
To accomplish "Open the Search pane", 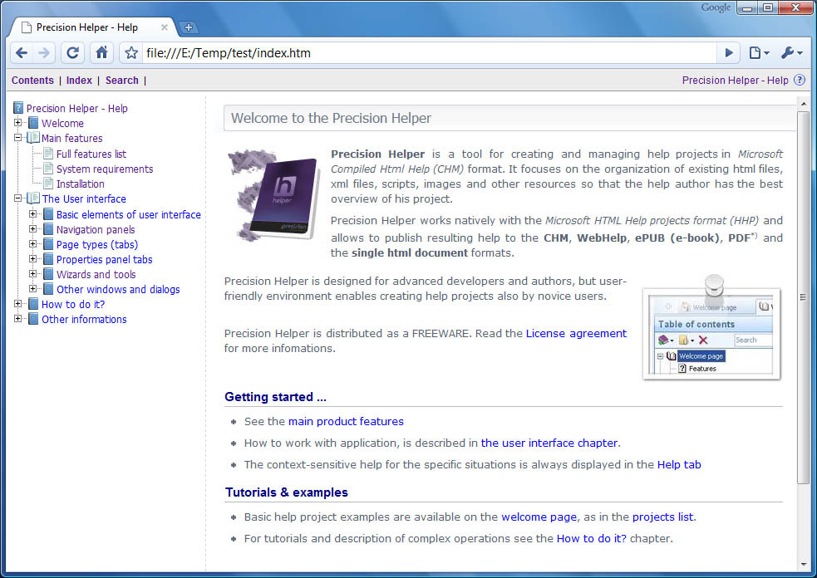I will [x=122, y=81].
